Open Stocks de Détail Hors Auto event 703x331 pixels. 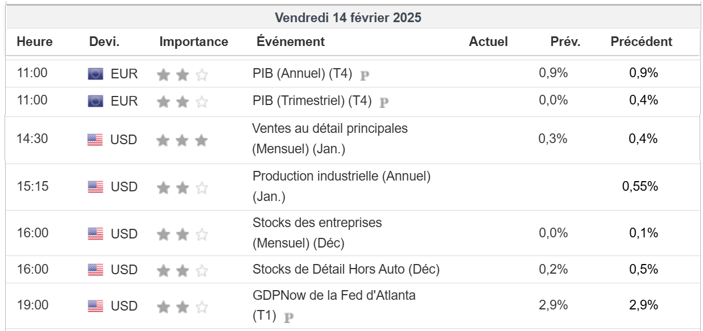click(x=346, y=269)
